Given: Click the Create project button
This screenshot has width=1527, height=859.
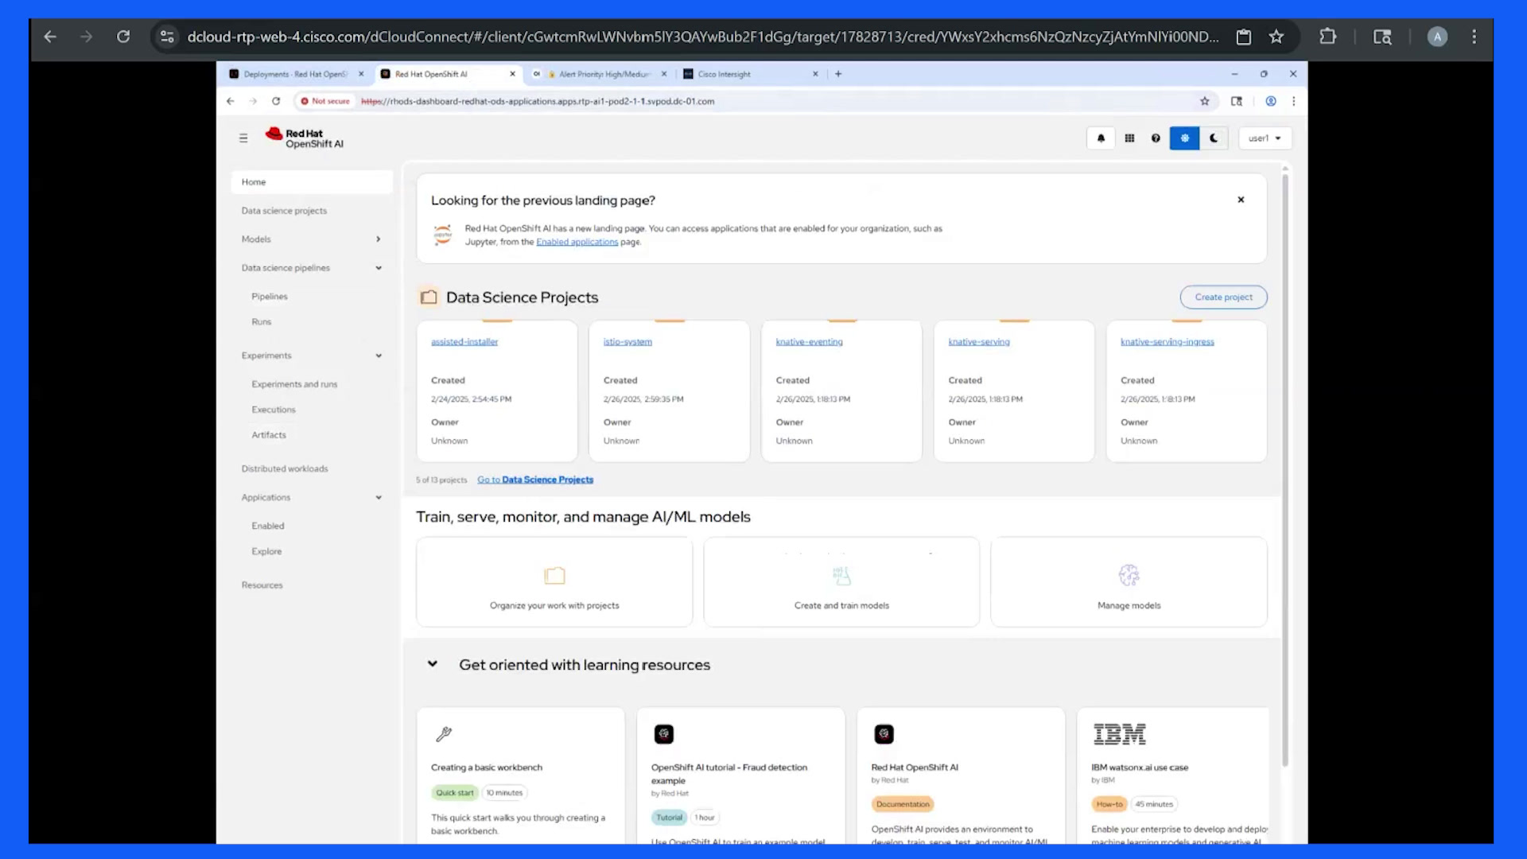Looking at the screenshot, I should click(x=1223, y=297).
